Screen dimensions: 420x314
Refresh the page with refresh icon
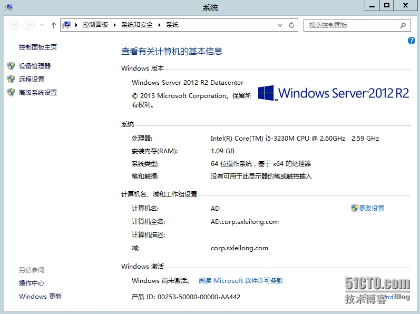point(291,25)
